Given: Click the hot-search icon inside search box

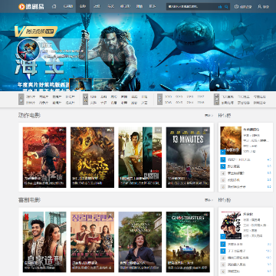Looking at the screenshot, I should click(220, 7).
